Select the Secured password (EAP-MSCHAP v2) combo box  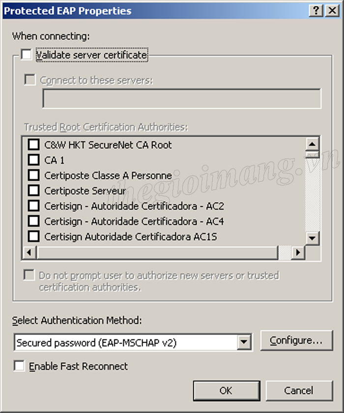[133, 343]
